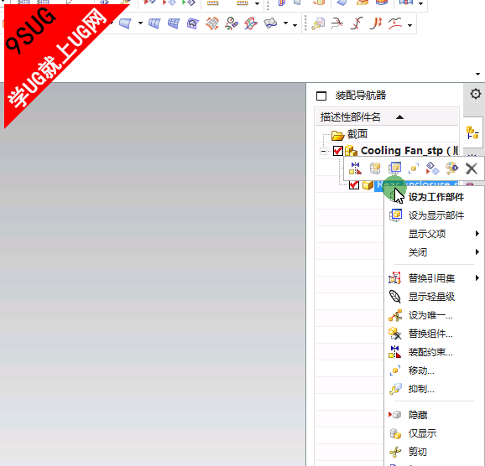This screenshot has height=466, width=485.
Task: Click Make Displayed Part icon in mini toolbar
Action: tap(394, 168)
